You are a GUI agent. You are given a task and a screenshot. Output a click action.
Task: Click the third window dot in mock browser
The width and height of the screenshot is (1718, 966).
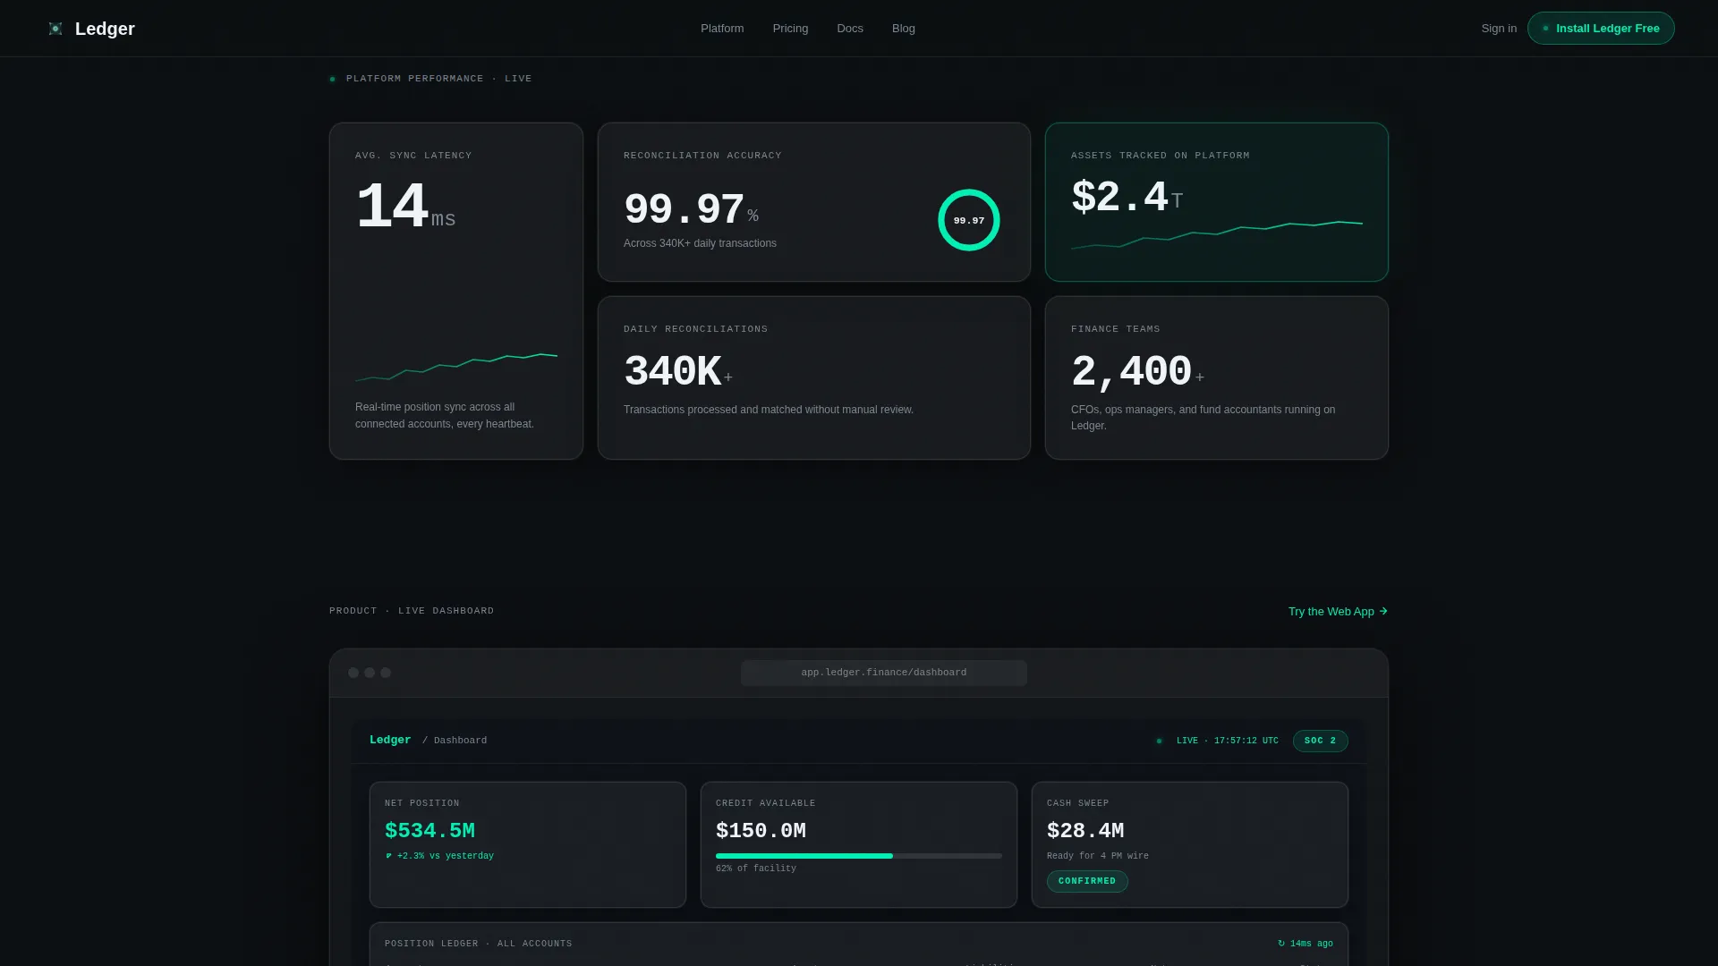click(x=386, y=673)
